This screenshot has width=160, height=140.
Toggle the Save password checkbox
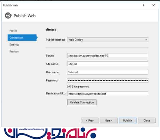[x=69, y=87]
